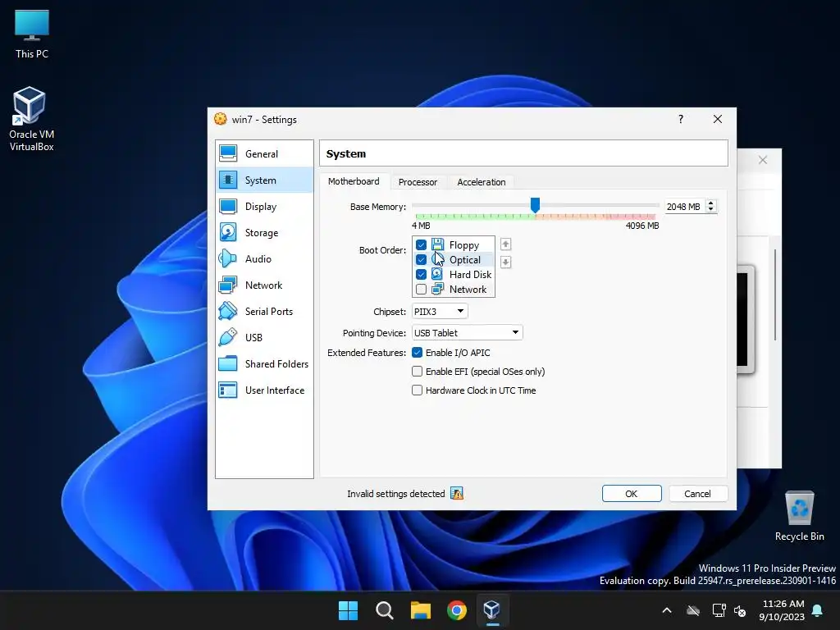This screenshot has height=630, width=840.
Task: Open notifications bell in system tray
Action: (818, 610)
